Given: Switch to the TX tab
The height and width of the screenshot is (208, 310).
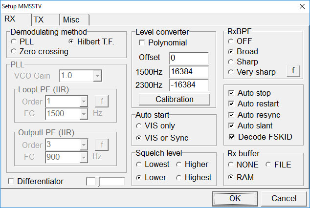Looking at the screenshot, I should 45,20.
